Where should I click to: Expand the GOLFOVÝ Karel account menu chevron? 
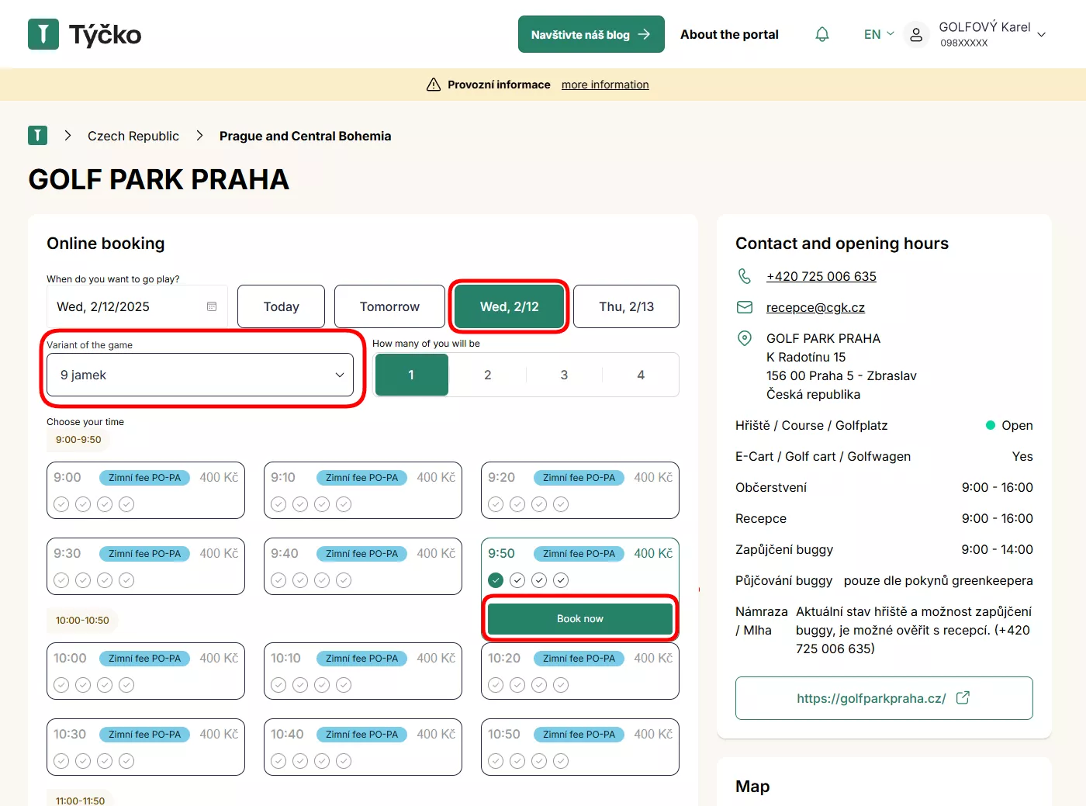1042,35
